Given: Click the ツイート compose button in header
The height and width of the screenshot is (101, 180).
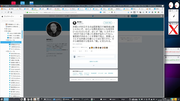Looking at the screenshot, I should (134, 16).
